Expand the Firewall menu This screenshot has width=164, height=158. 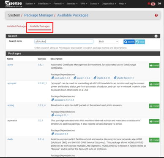pyautogui.click(x=59, y=4)
